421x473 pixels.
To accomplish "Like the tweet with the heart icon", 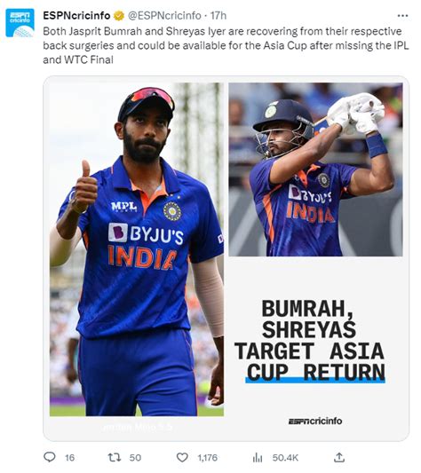I will [182, 457].
